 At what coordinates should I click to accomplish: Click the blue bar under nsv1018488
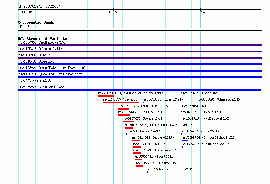[140, 64]
